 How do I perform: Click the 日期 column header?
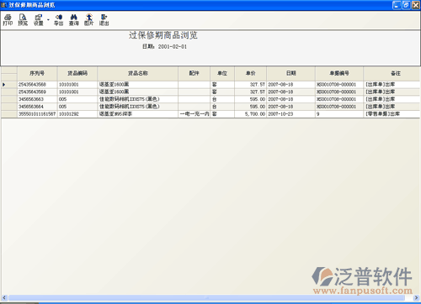click(291, 73)
